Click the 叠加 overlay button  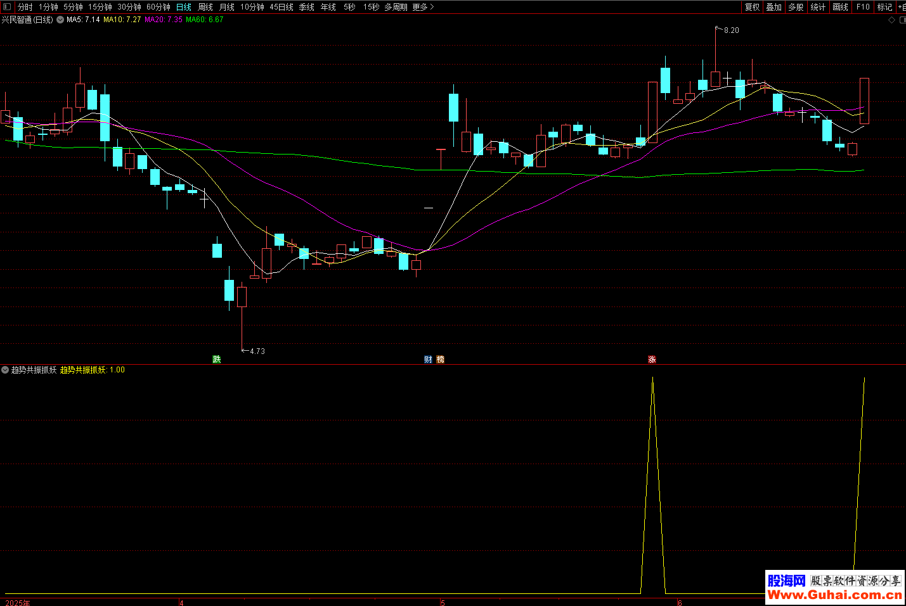[773, 7]
